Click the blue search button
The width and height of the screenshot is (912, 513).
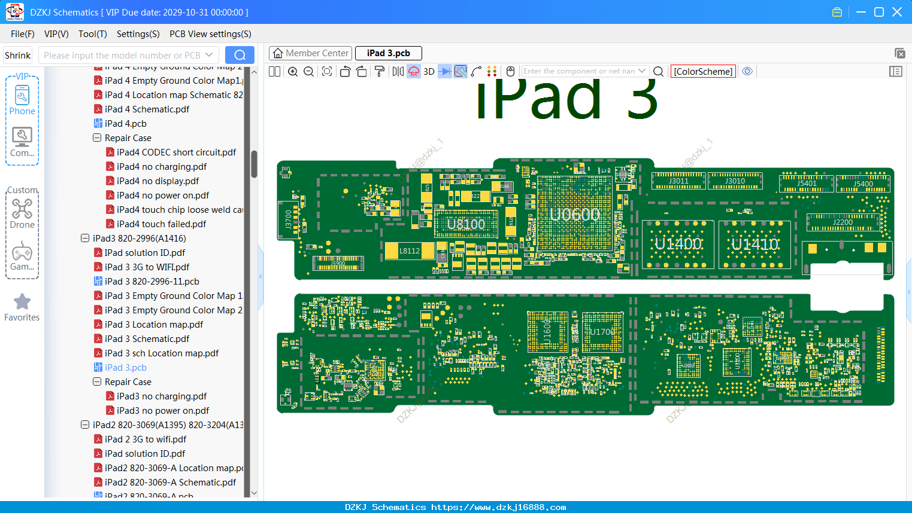click(x=240, y=55)
